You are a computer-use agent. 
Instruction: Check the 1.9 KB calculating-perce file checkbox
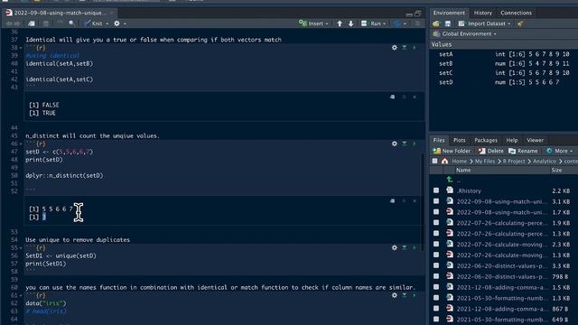(x=436, y=223)
